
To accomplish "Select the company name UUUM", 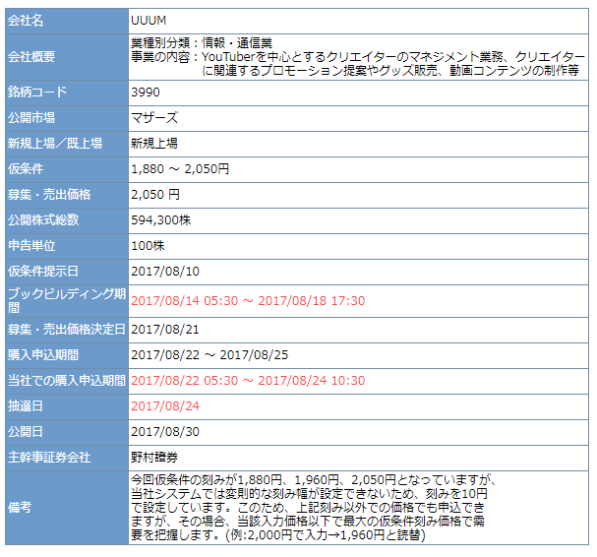I will click(x=149, y=21).
